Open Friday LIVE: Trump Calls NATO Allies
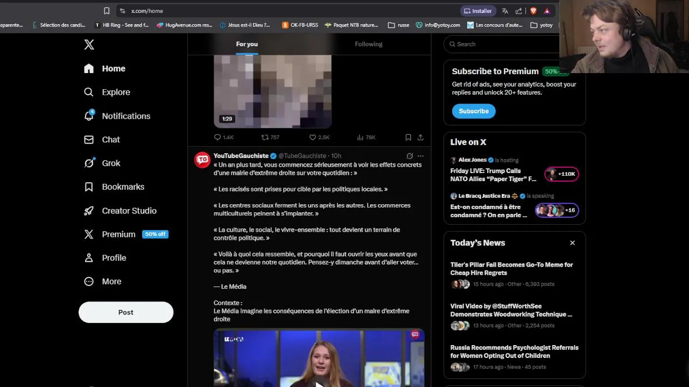The width and height of the screenshot is (689, 387). point(493,175)
